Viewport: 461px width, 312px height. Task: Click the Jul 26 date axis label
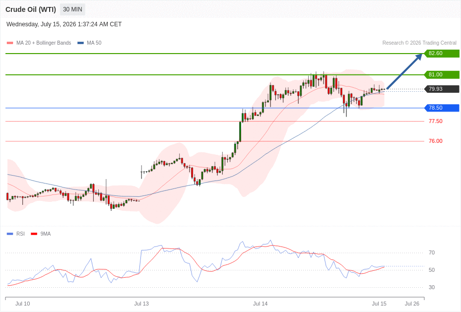[412, 304]
